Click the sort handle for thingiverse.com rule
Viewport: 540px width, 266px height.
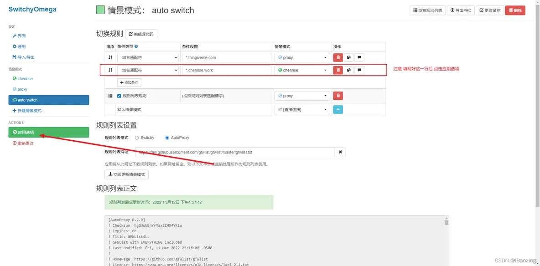click(x=110, y=58)
